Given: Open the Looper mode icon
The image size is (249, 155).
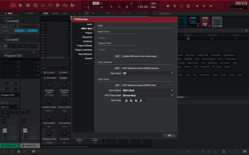Looking at the screenshot, I should pyautogui.click(x=65, y=5).
